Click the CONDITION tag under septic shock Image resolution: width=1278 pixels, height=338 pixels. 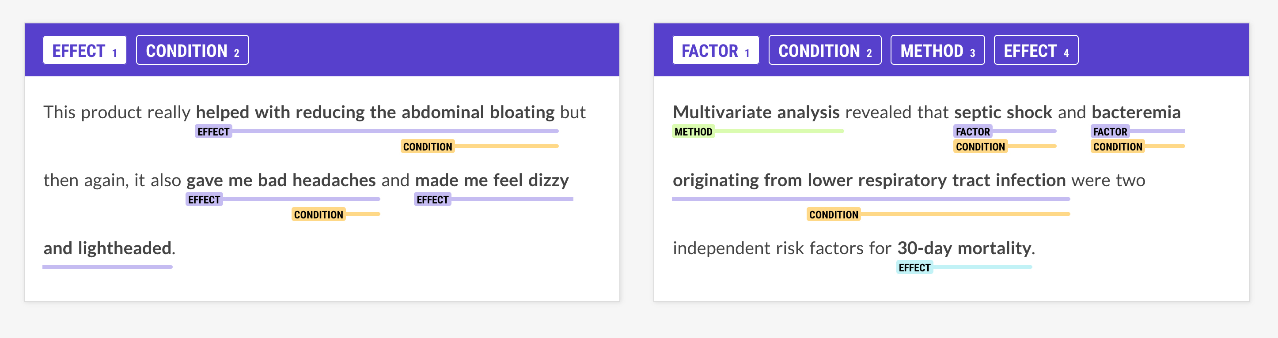click(980, 146)
